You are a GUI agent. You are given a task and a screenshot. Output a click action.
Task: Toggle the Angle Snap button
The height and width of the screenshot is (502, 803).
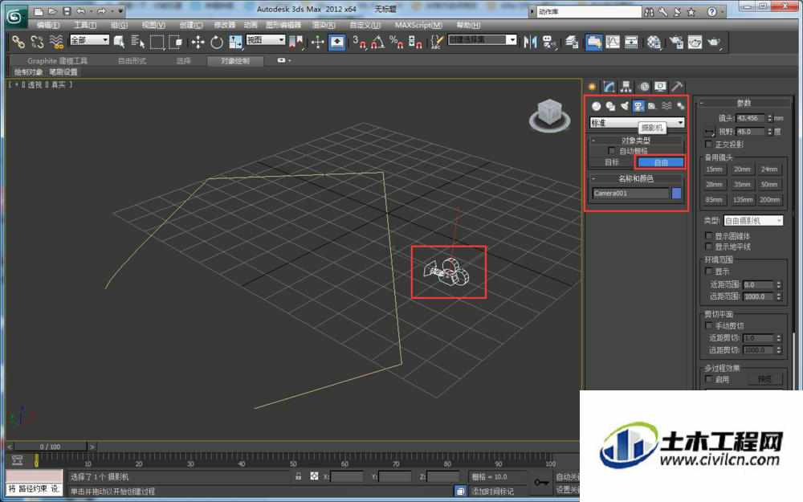coord(378,42)
